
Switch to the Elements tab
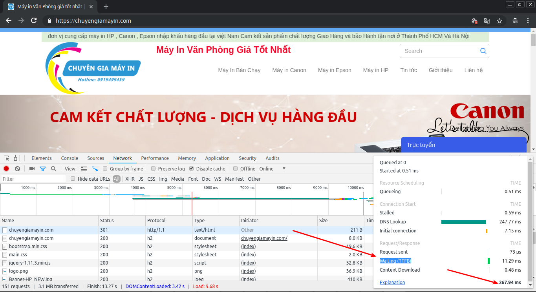point(42,158)
